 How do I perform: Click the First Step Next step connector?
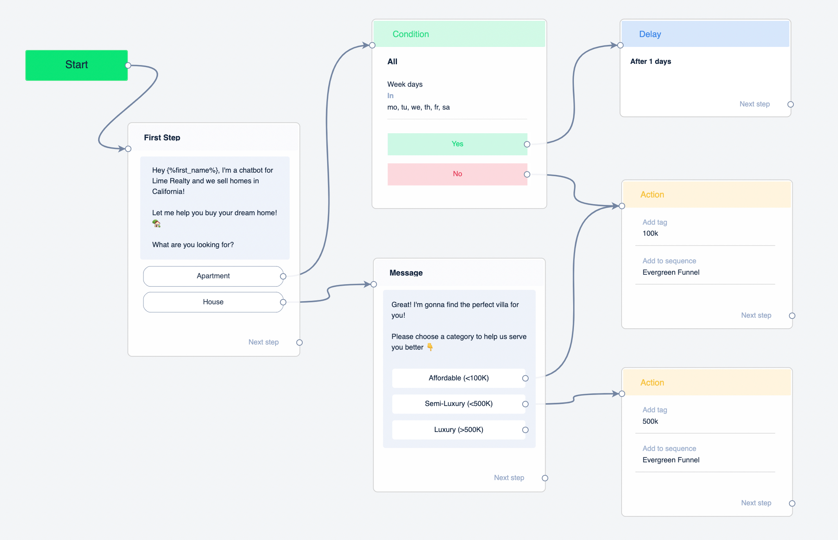tap(300, 343)
